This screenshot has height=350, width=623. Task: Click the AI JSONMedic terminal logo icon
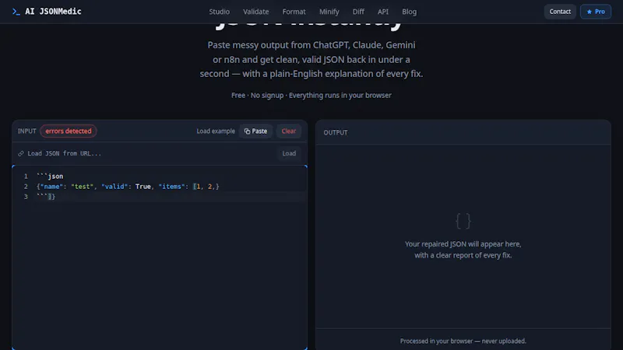tap(16, 12)
